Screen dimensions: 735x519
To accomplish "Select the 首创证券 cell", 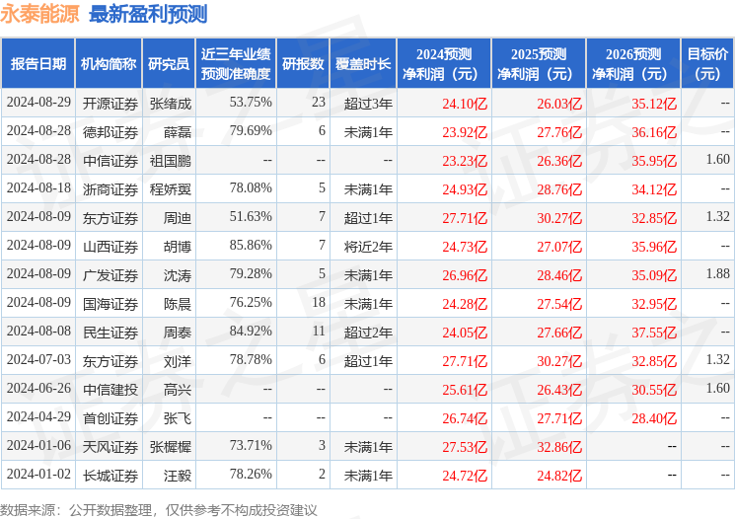I will (110, 417).
